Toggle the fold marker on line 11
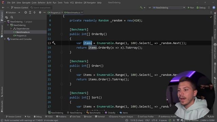This screenshot has height=122, width=217. [x=62, y=34]
